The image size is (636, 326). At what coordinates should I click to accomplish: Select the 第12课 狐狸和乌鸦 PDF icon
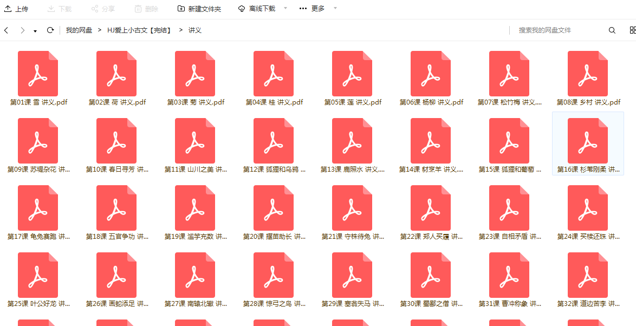pyautogui.click(x=274, y=141)
